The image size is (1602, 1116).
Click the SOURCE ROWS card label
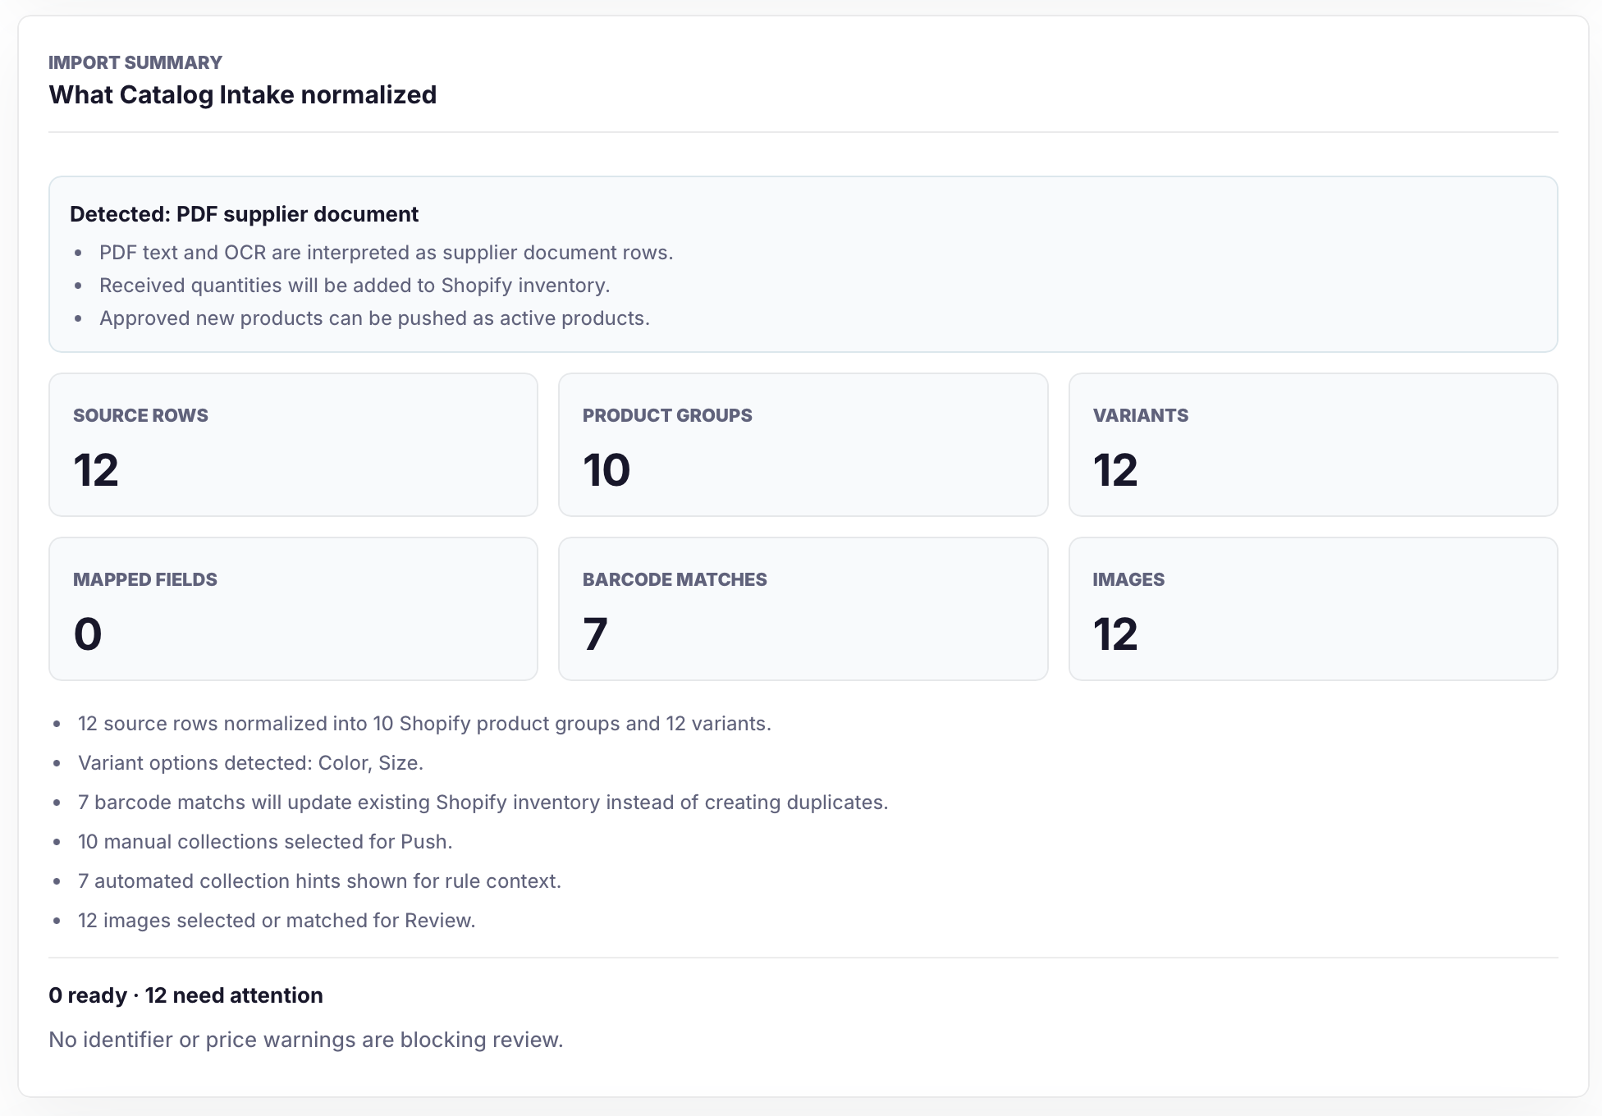(140, 415)
